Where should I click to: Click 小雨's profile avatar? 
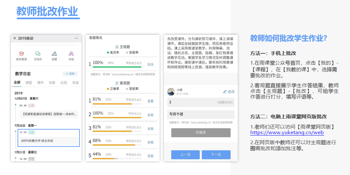tap(171, 91)
